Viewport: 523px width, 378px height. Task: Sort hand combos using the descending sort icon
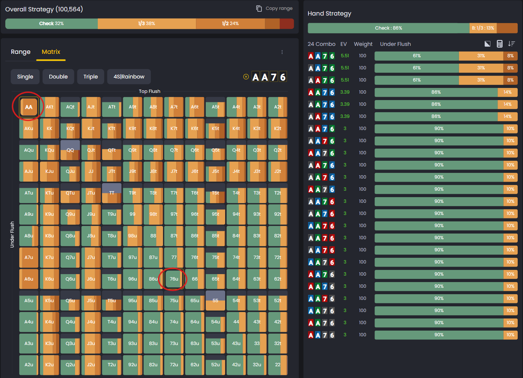tap(512, 44)
